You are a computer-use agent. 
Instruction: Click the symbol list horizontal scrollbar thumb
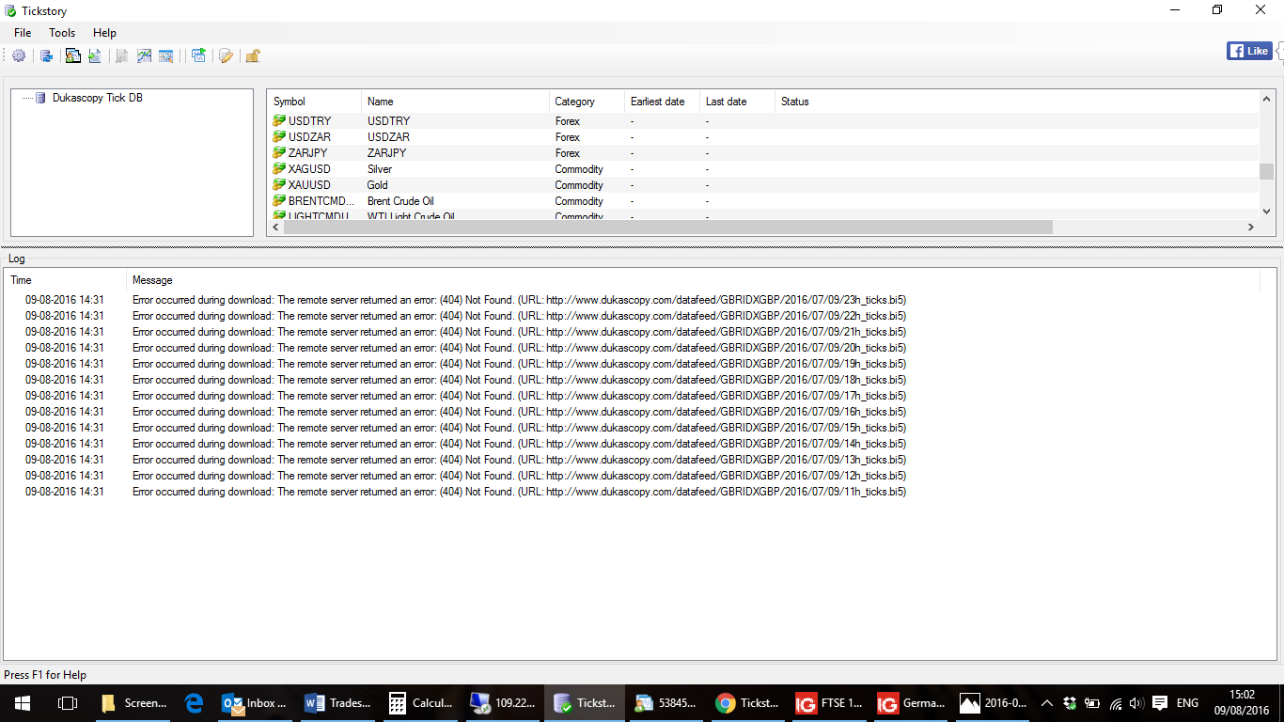point(667,227)
